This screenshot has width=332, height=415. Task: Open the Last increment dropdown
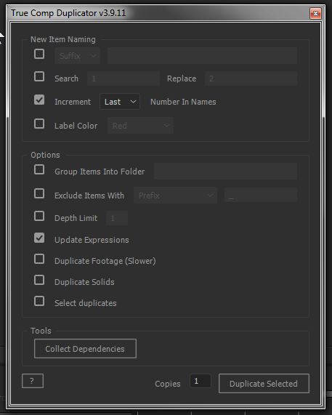click(120, 102)
